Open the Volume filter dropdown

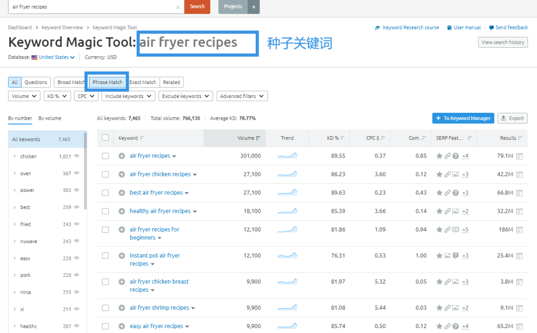click(24, 95)
